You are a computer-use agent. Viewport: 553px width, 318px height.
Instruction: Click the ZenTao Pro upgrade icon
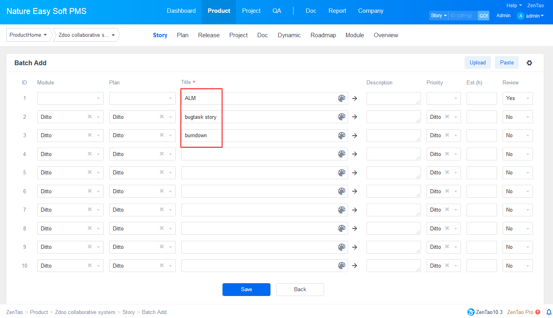(x=538, y=312)
